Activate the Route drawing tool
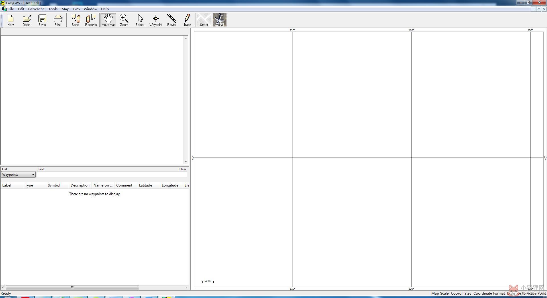547x298 pixels. 172,20
